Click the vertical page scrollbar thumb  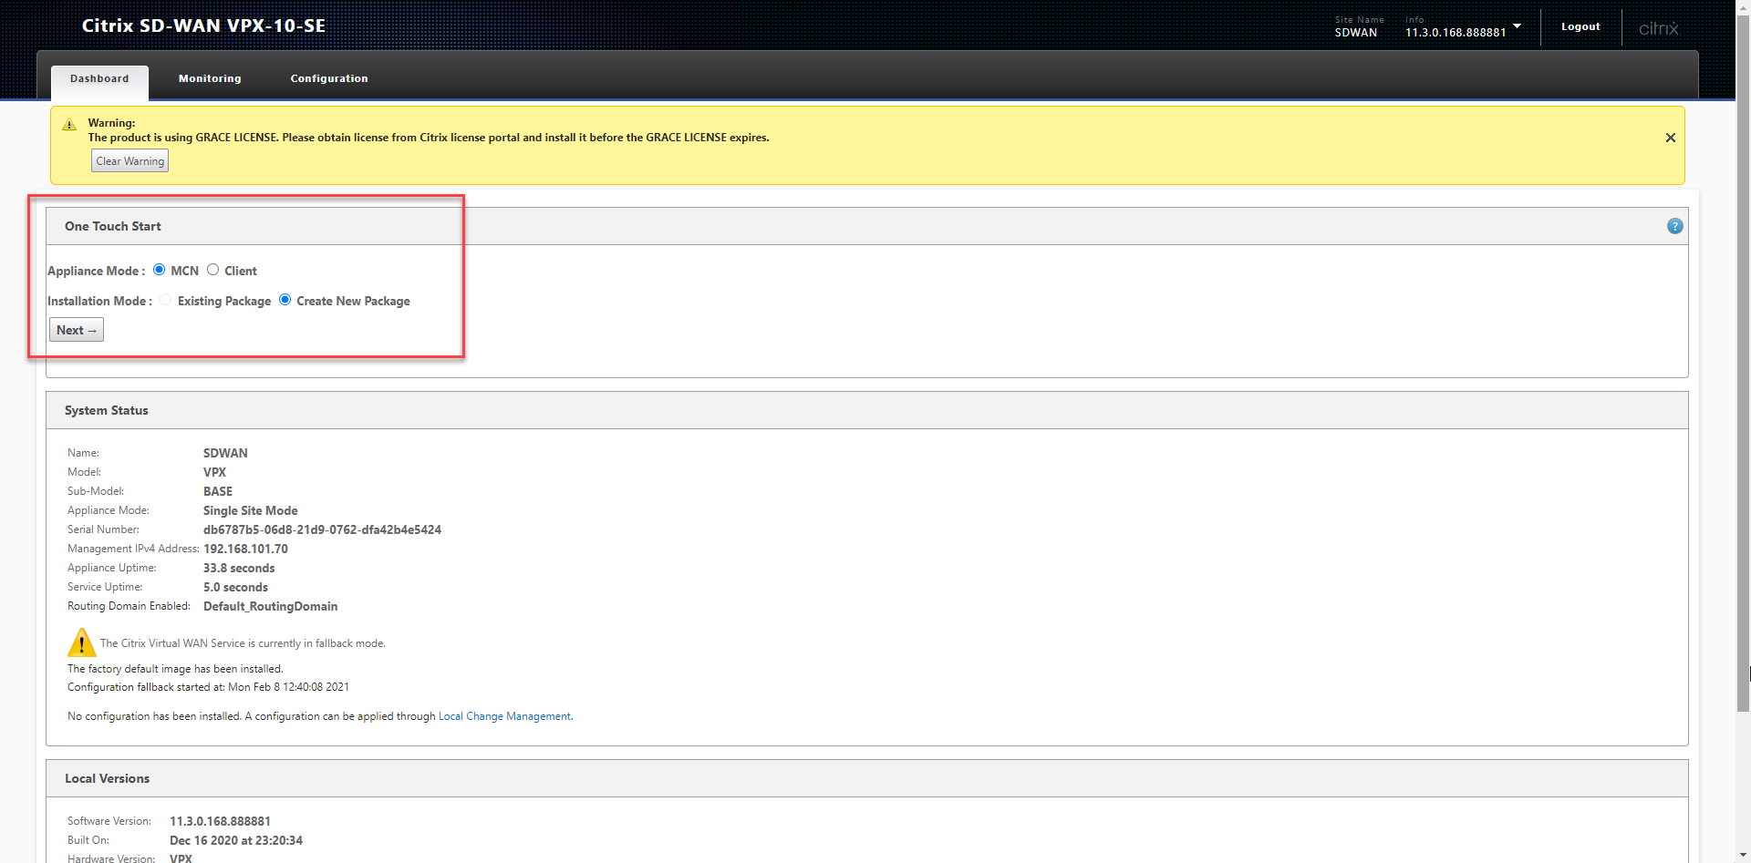click(1743, 365)
